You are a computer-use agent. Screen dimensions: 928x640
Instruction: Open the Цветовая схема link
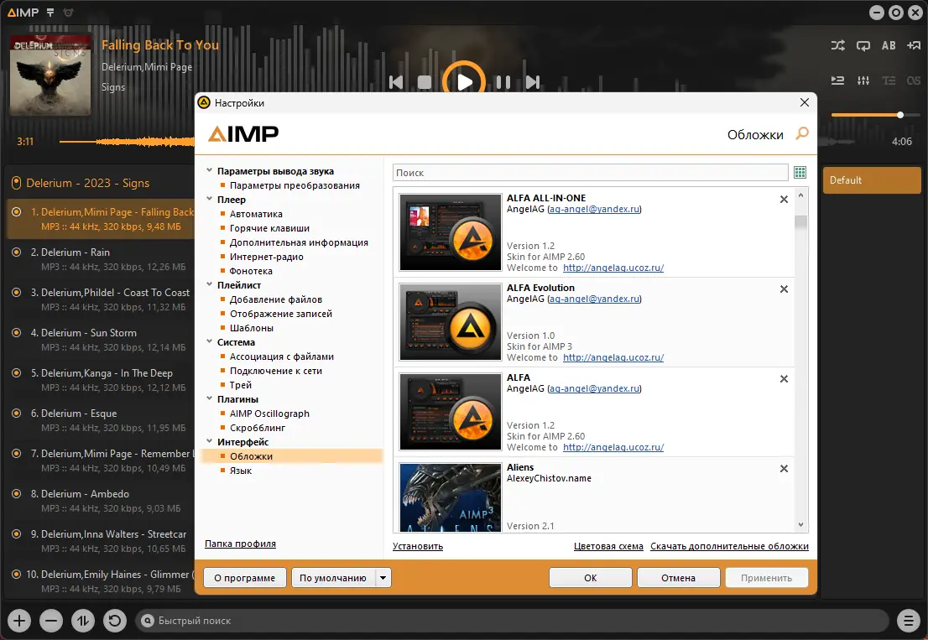point(608,547)
